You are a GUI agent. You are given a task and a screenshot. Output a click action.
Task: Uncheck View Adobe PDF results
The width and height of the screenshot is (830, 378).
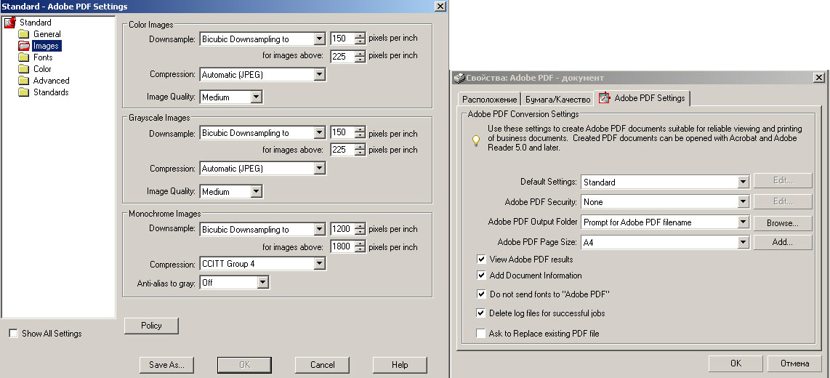(x=481, y=260)
